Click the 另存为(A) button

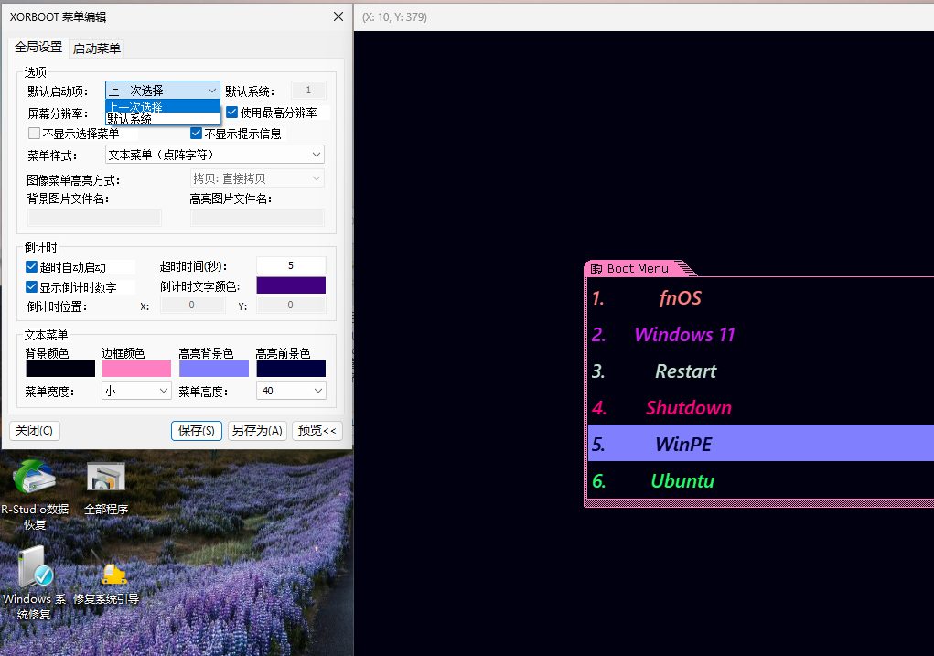coord(257,430)
